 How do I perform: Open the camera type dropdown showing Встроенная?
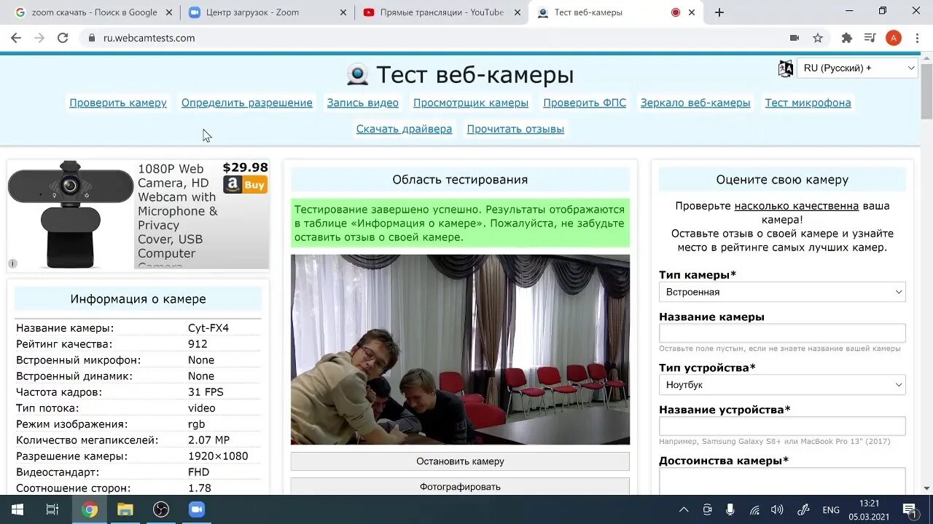click(x=781, y=291)
